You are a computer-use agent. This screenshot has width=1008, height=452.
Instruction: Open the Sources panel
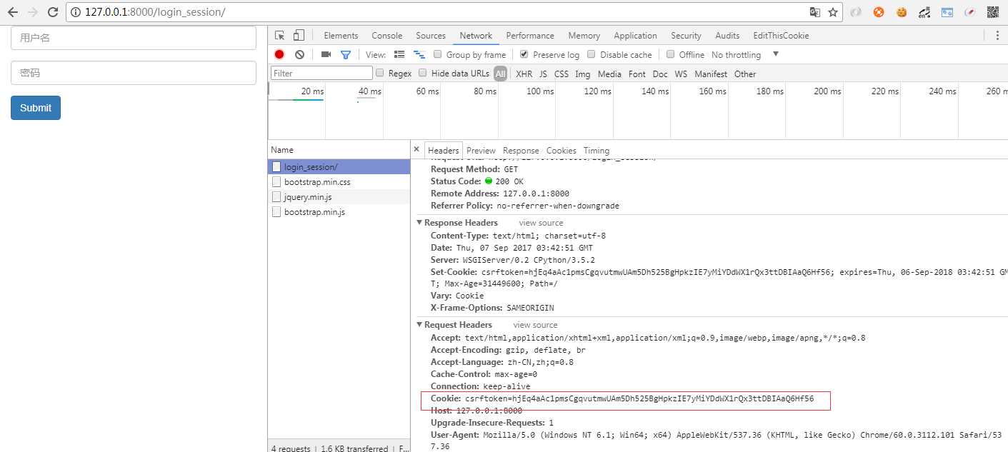point(431,36)
